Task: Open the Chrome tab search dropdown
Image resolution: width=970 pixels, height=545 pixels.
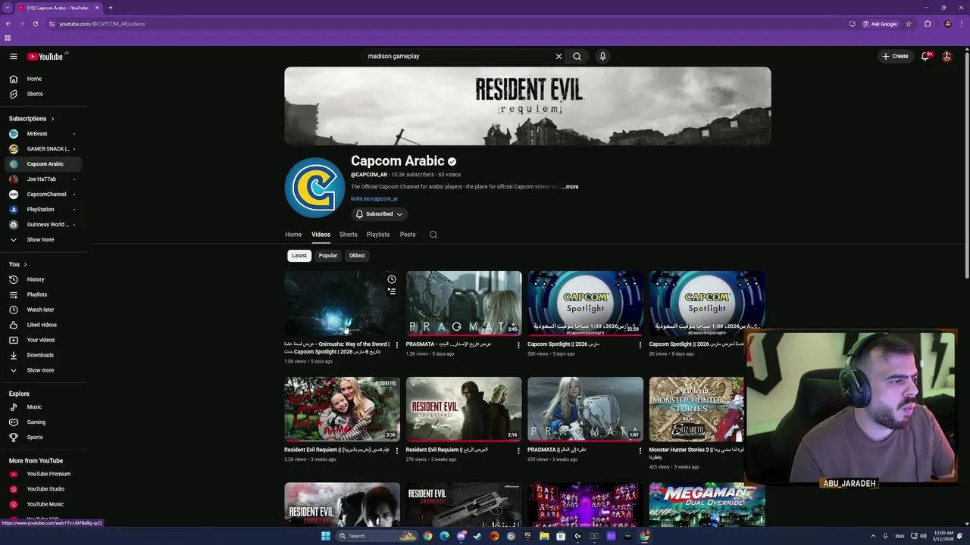Action: click(8, 8)
